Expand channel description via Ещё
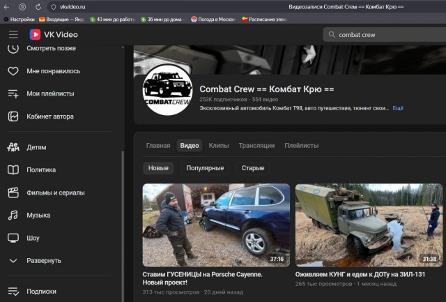Viewport: 446px width, 302px height. (x=398, y=108)
